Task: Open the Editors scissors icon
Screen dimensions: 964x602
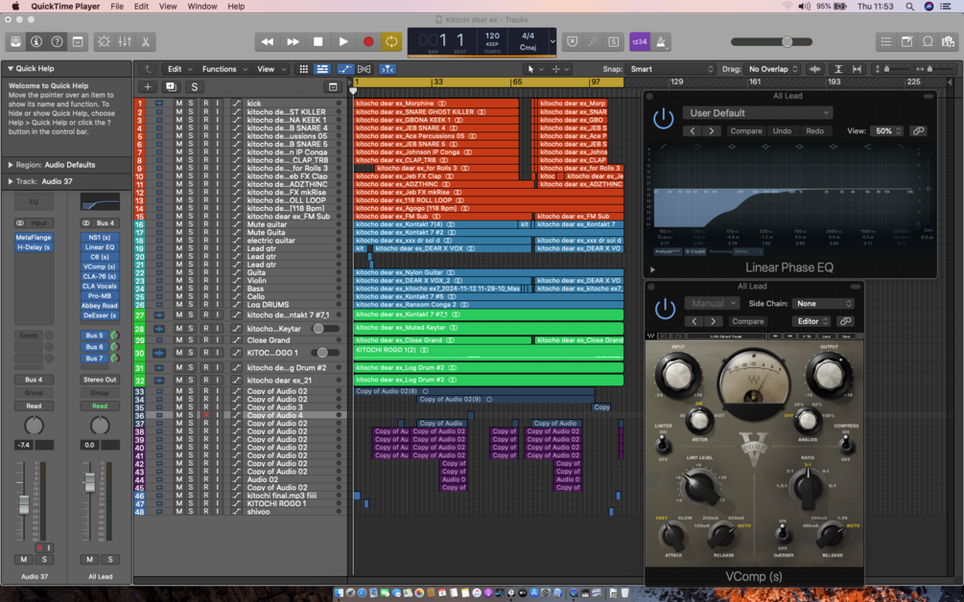Action: [146, 42]
